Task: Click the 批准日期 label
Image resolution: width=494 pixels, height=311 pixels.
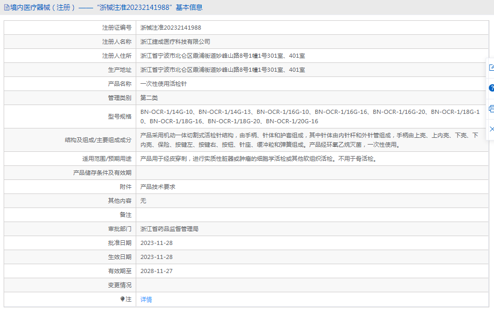Action: click(120, 243)
